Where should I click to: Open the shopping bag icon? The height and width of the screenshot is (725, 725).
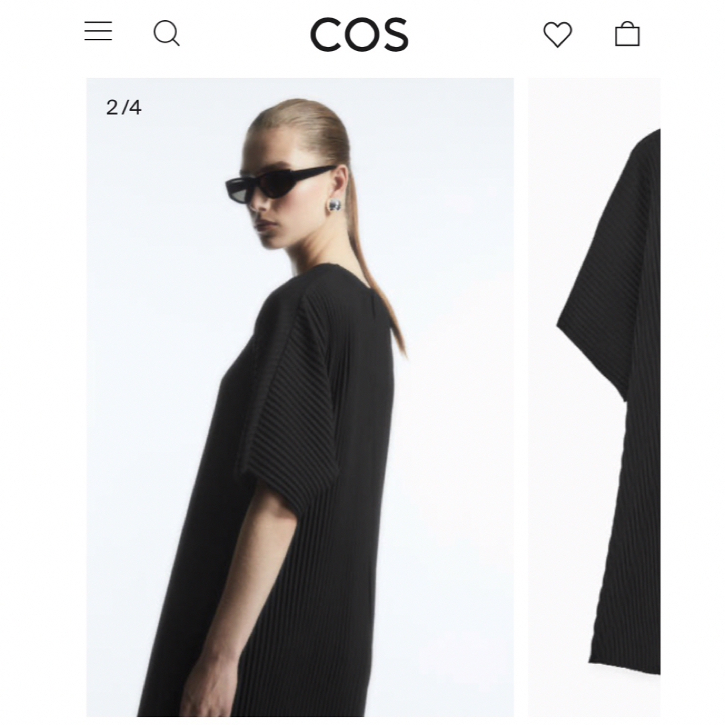point(628,34)
